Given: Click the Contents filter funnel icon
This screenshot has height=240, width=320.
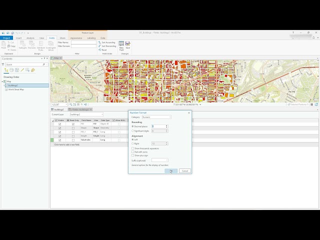Looking at the screenshot, I should coord(3,64).
